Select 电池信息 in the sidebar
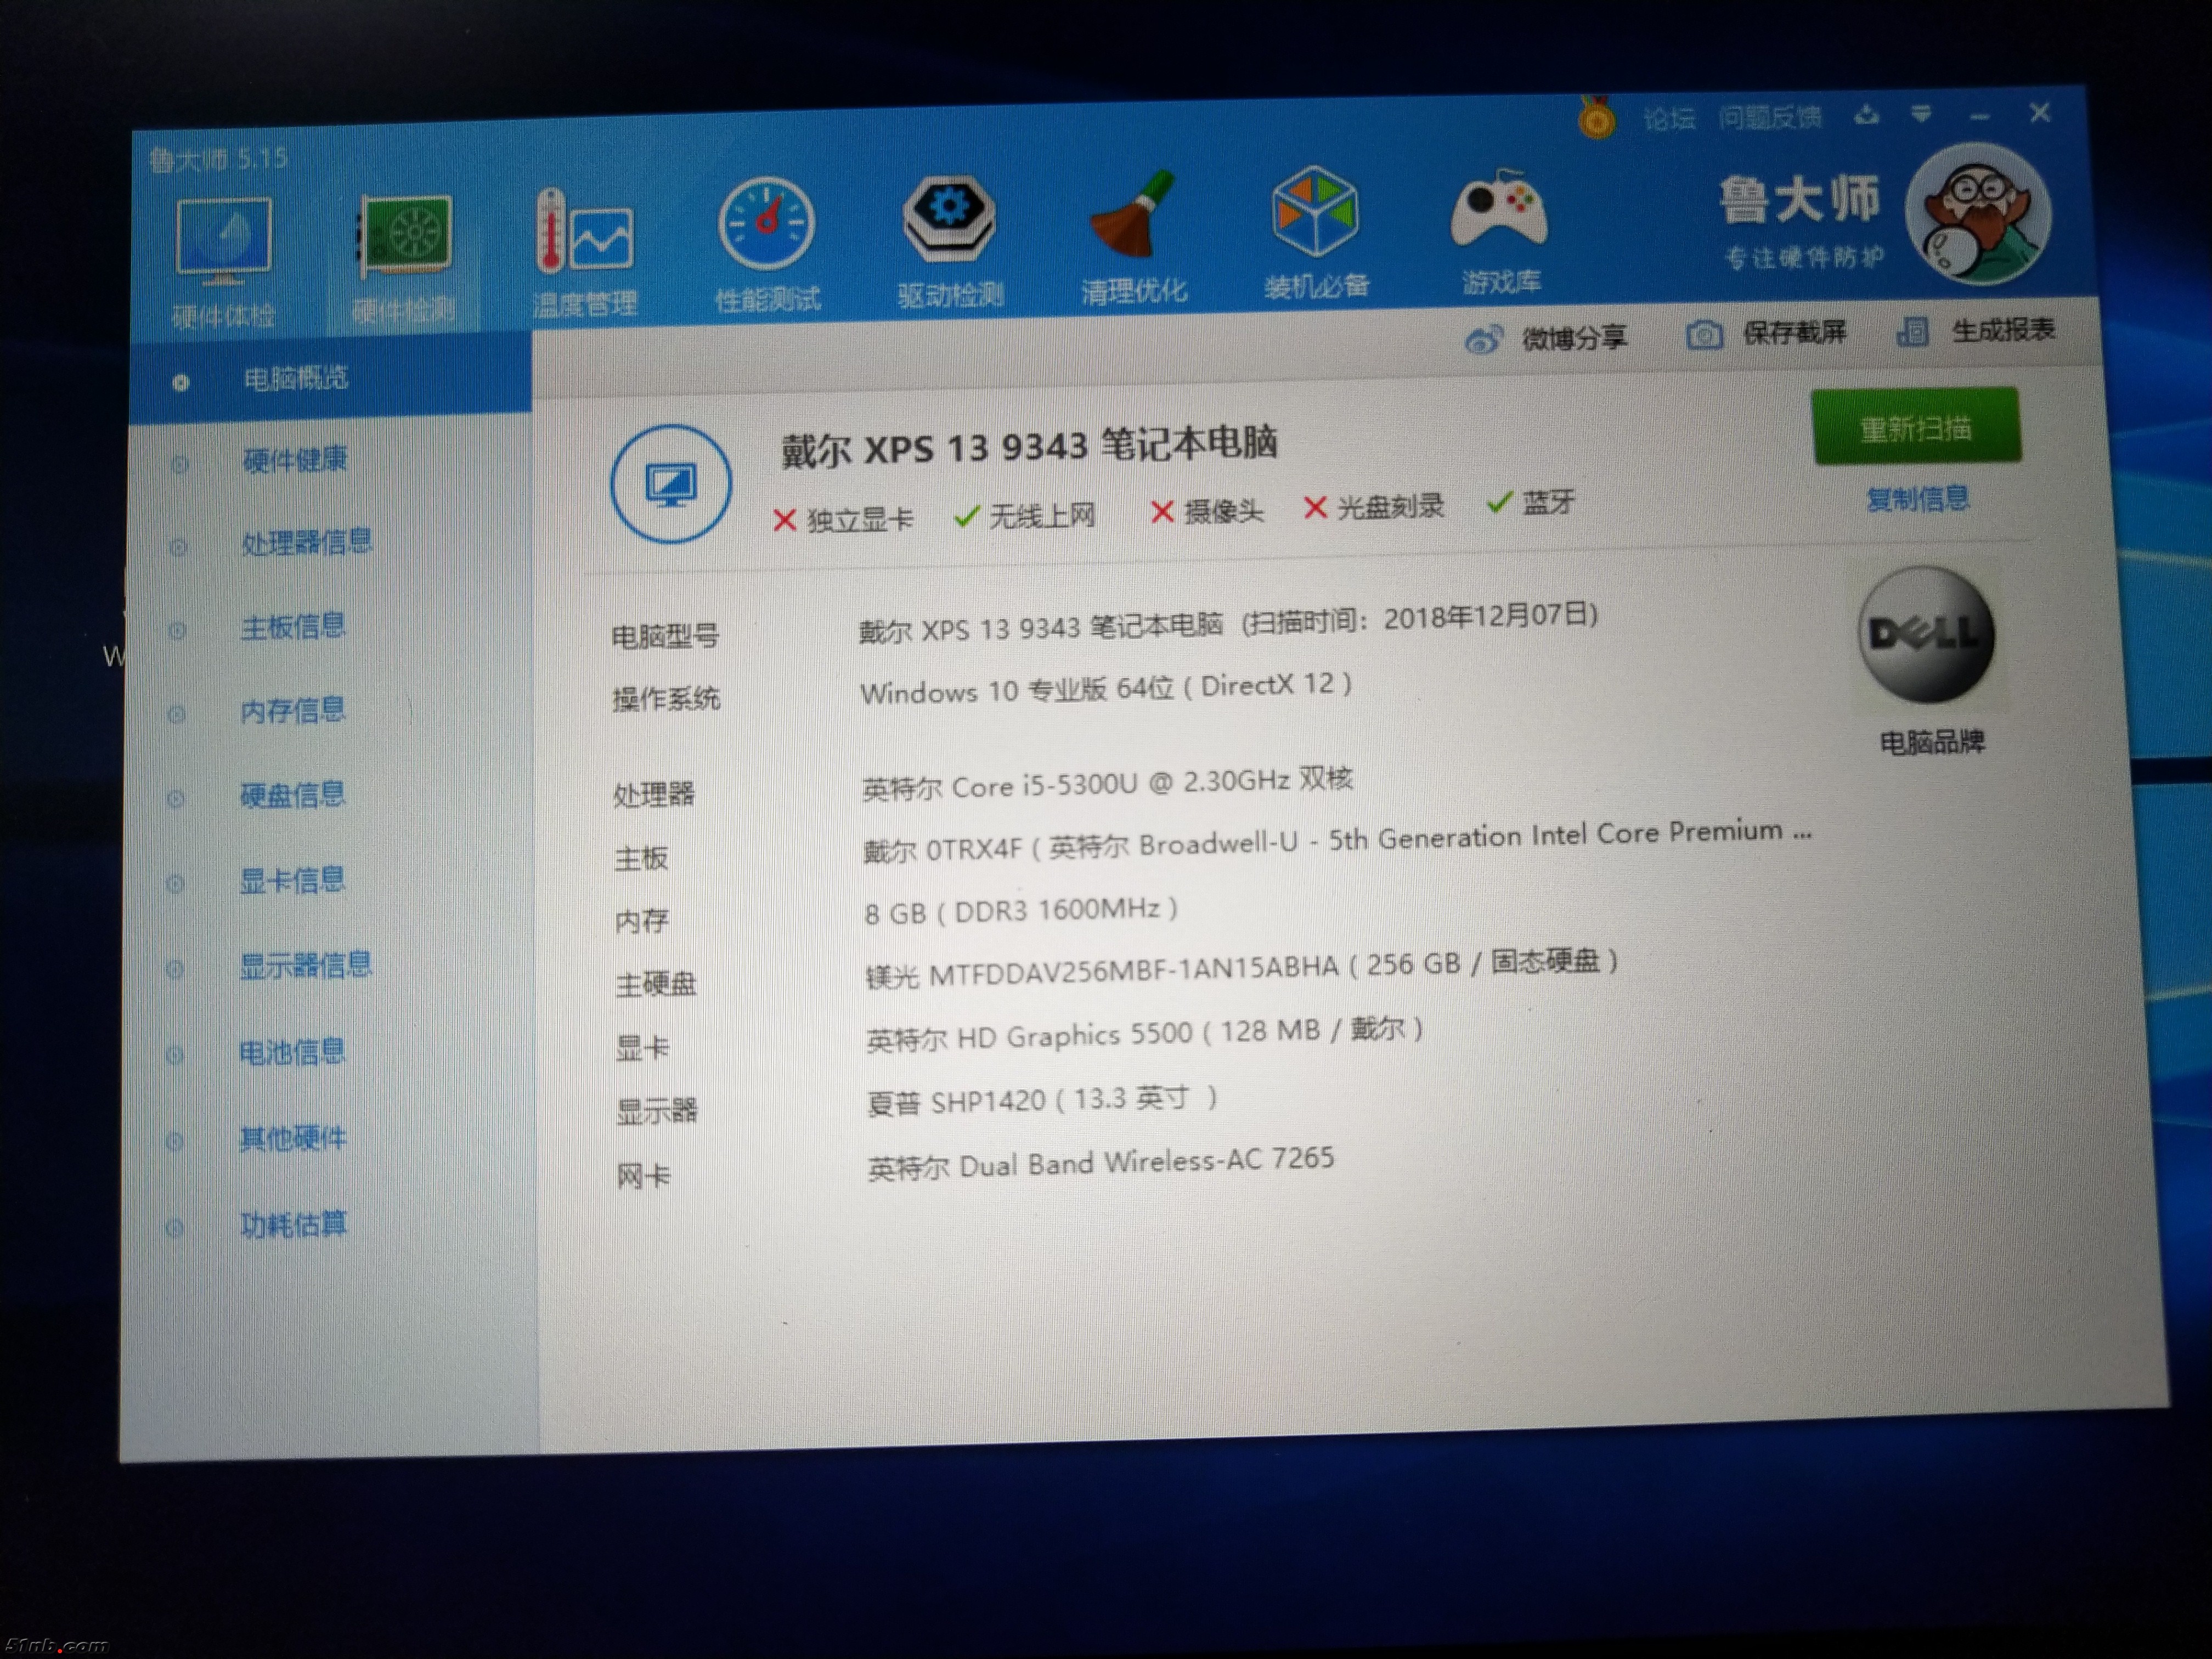The image size is (2212, 1659). 292,1053
